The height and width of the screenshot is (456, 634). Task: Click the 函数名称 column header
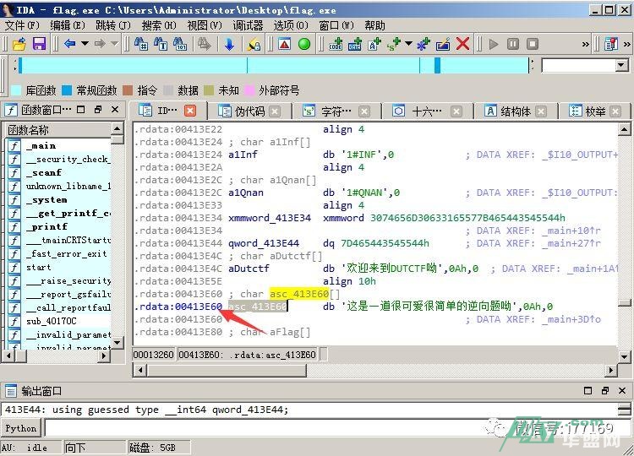click(x=57, y=130)
